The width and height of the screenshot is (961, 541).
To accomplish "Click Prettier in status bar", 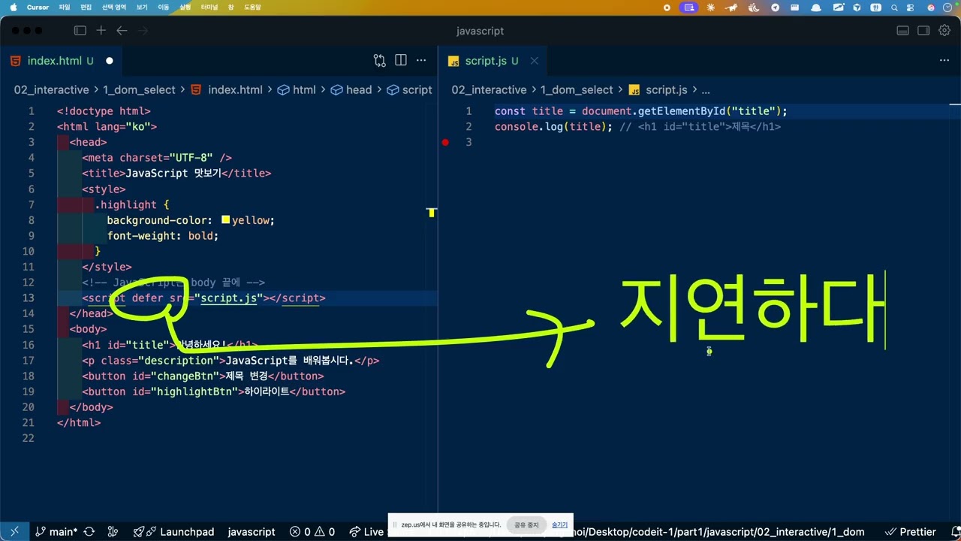I will point(910,531).
